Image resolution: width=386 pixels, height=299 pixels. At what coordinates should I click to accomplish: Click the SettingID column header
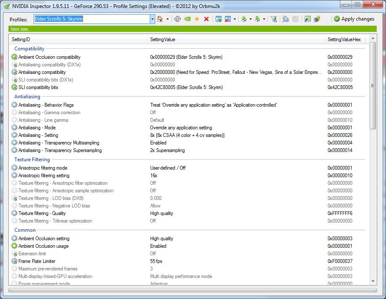[78, 39]
